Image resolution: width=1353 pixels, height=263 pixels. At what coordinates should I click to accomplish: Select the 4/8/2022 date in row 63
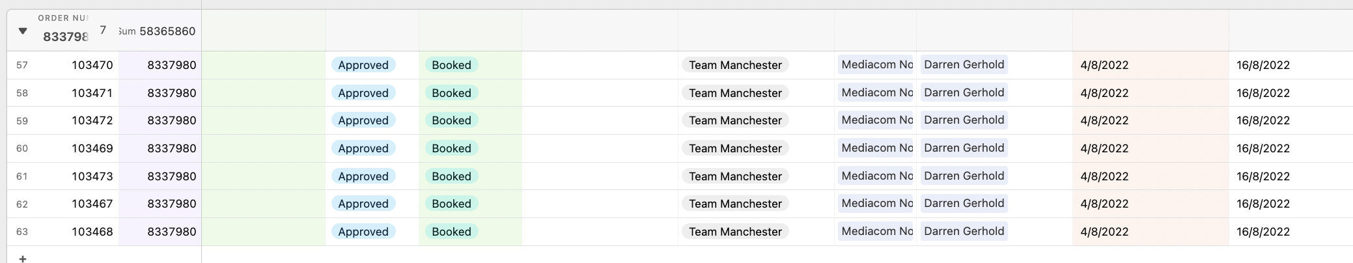(x=1104, y=232)
